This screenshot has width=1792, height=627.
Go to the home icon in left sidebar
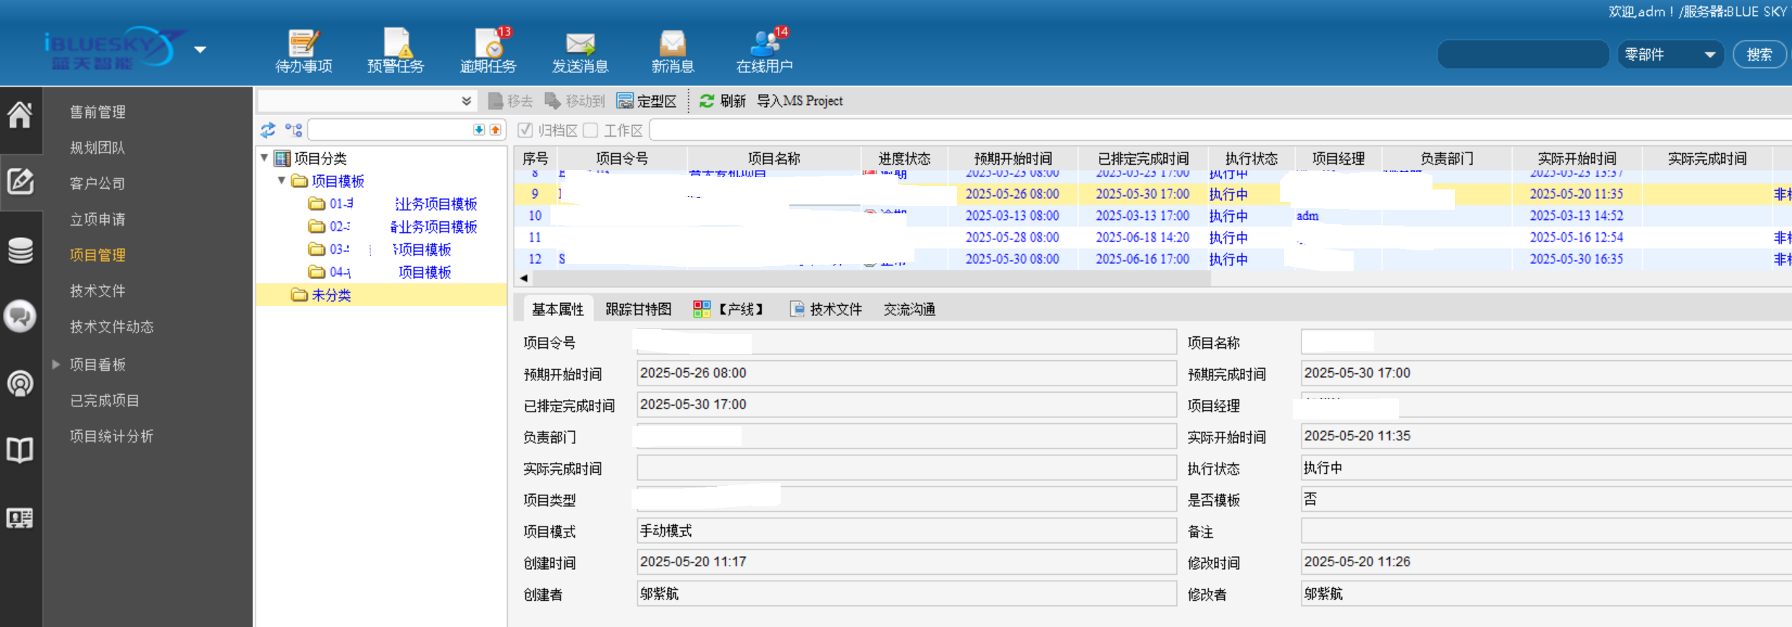pos(20,114)
